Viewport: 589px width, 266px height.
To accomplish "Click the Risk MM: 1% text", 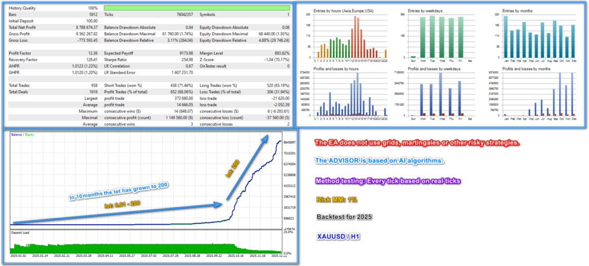I will (x=336, y=199).
